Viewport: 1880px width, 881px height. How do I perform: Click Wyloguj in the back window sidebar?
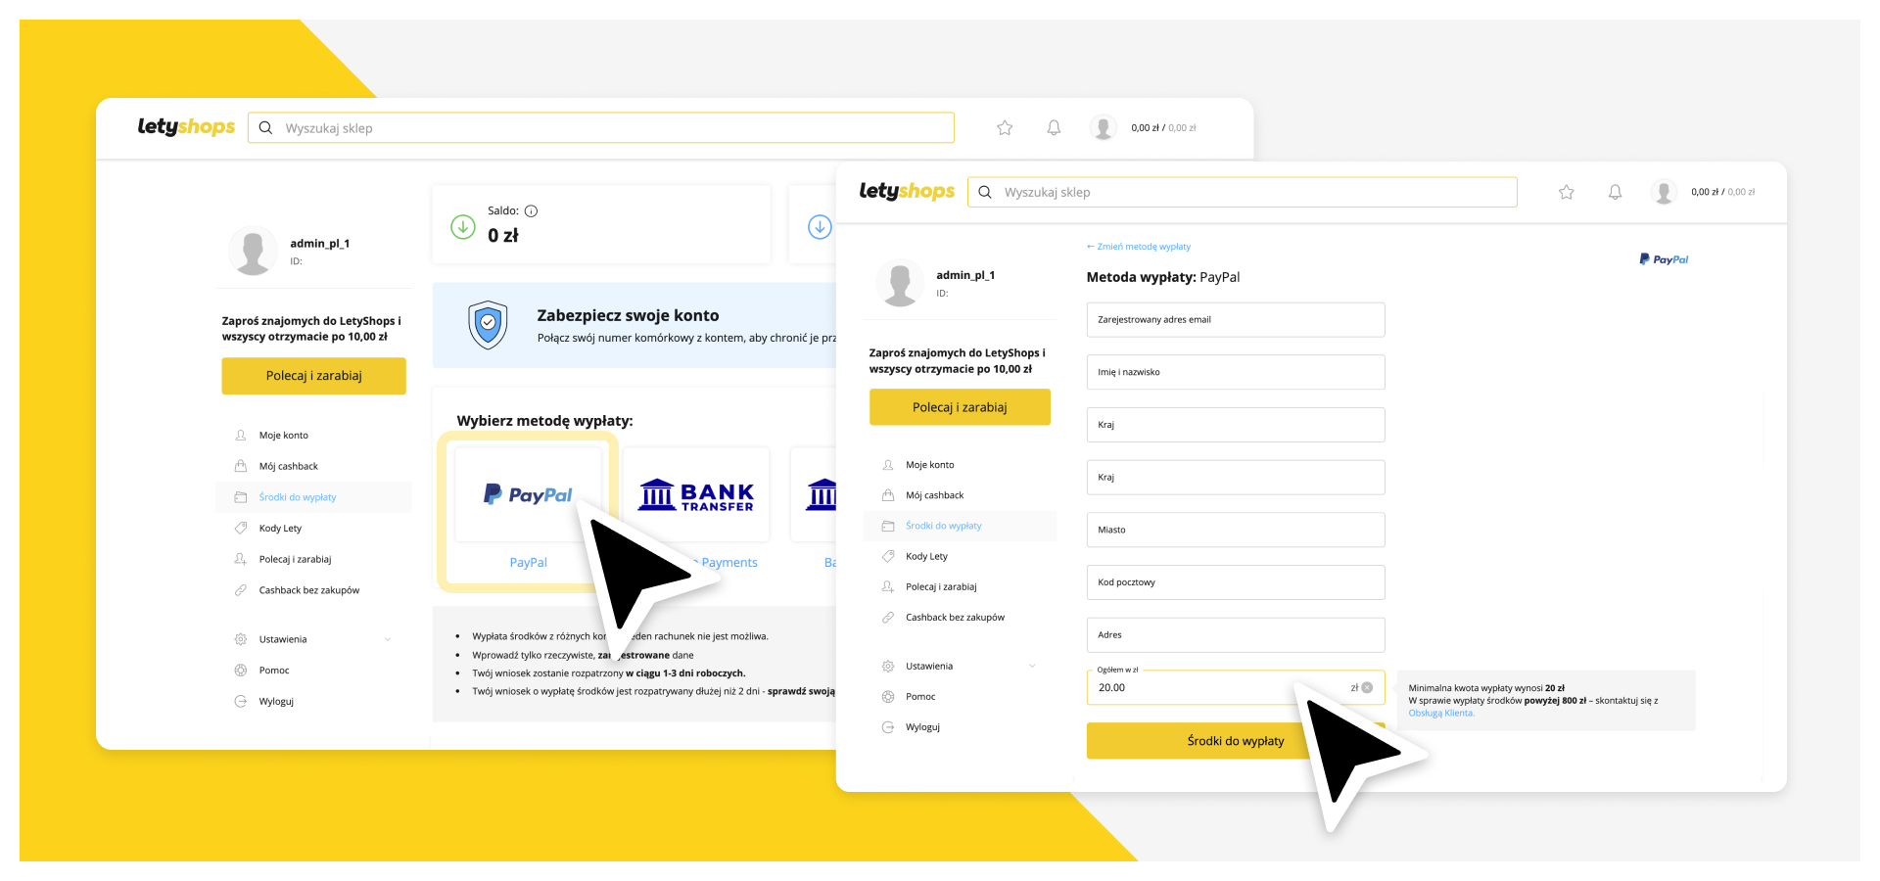(x=276, y=702)
